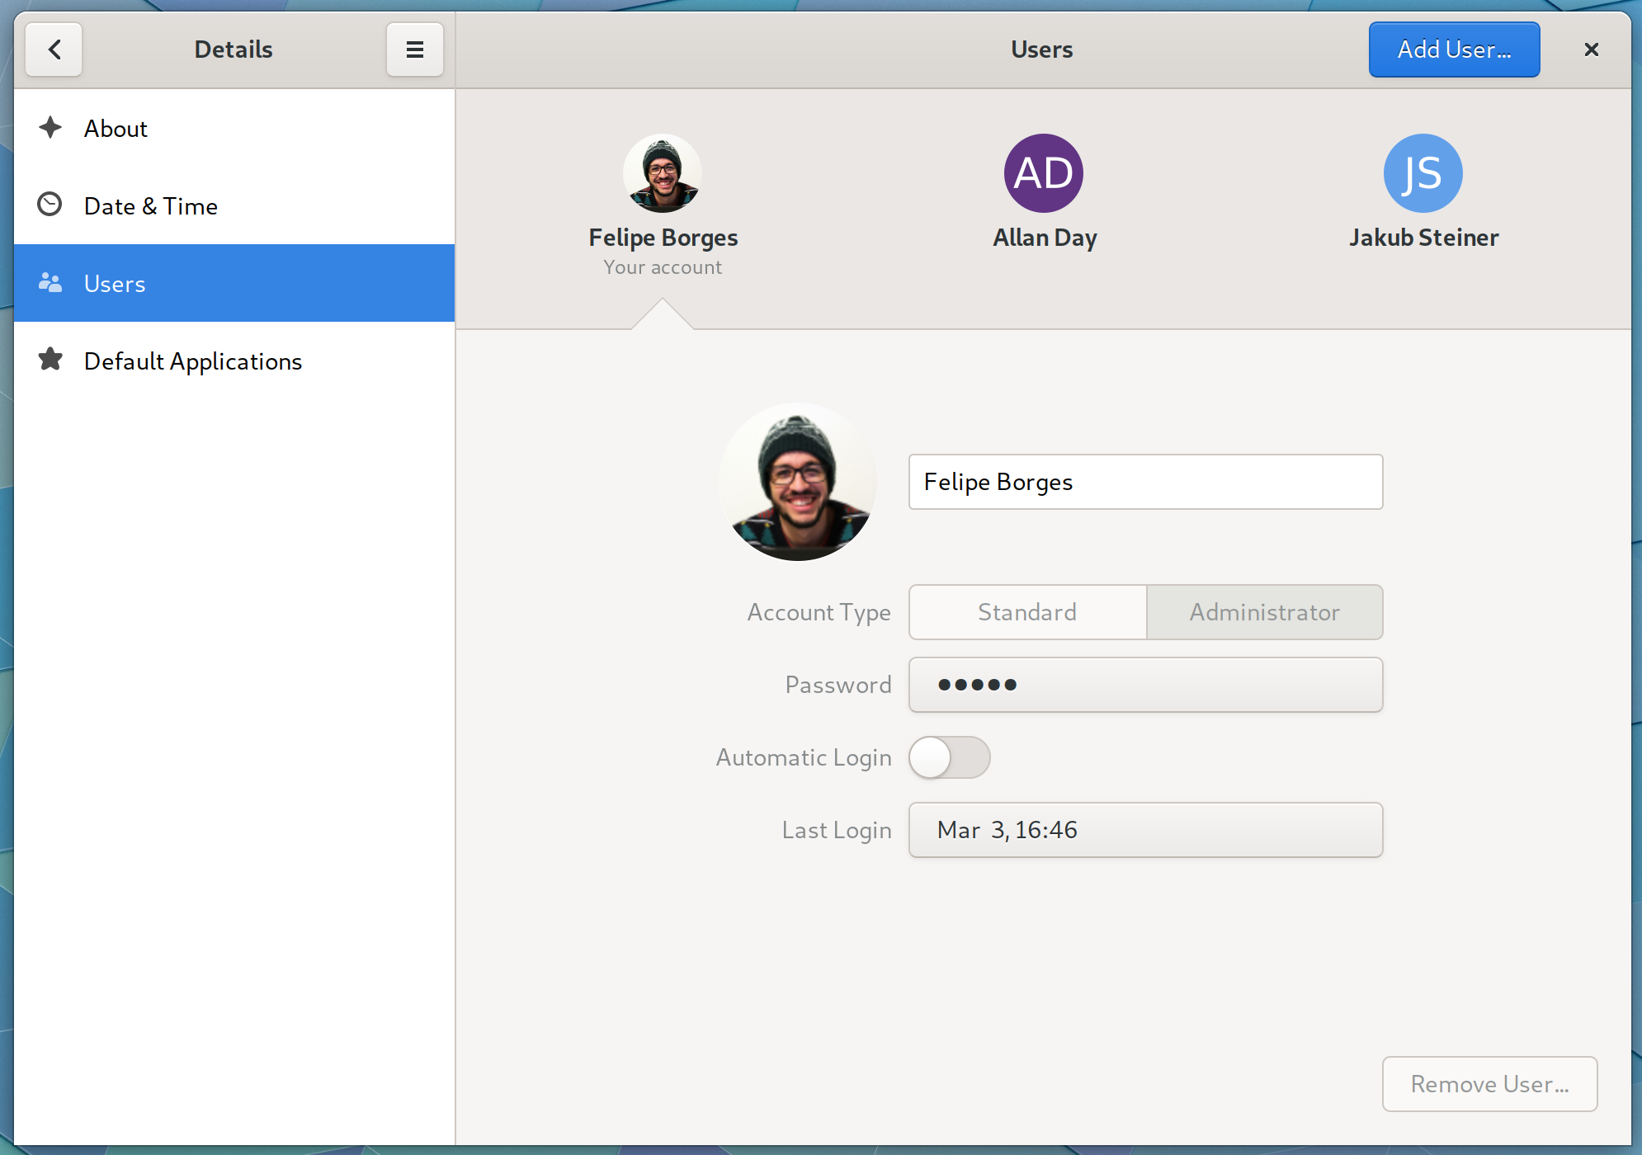Click the Remove User button
Screen dimensions: 1642x1155
coord(1489,1083)
